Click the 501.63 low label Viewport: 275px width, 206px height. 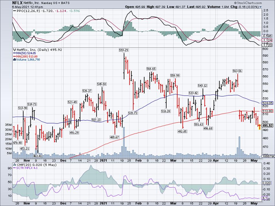[199, 124]
